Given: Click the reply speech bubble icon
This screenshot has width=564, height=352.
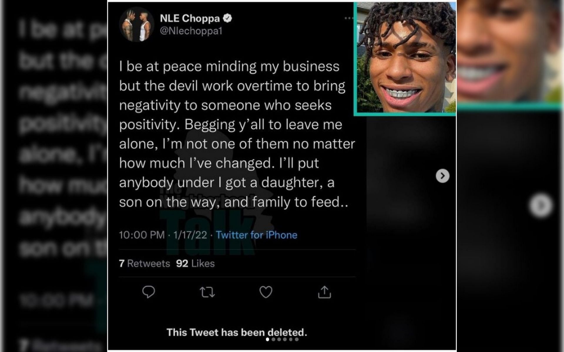Looking at the screenshot, I should 148,292.
